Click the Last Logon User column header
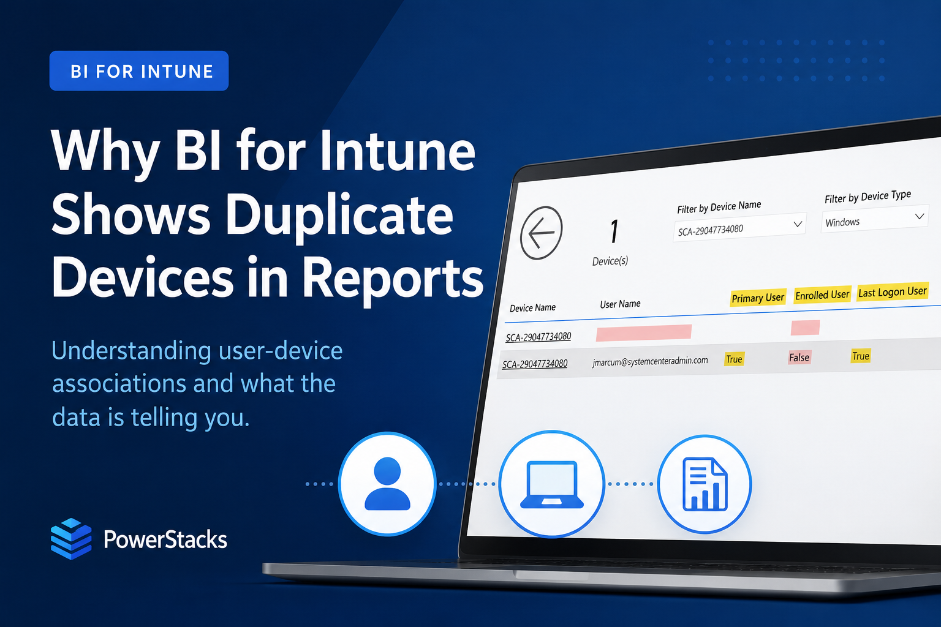Screen dimensions: 941x627 [893, 291]
